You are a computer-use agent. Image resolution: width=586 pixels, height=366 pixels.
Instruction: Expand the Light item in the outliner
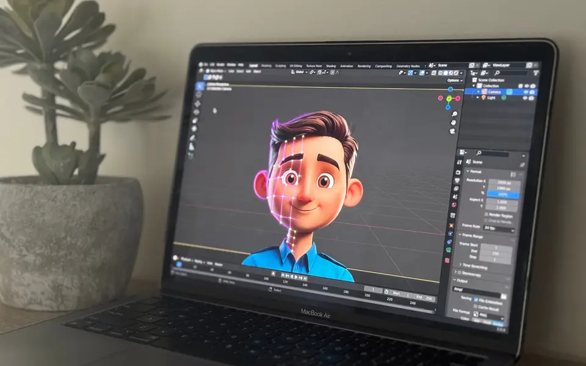[x=477, y=97]
